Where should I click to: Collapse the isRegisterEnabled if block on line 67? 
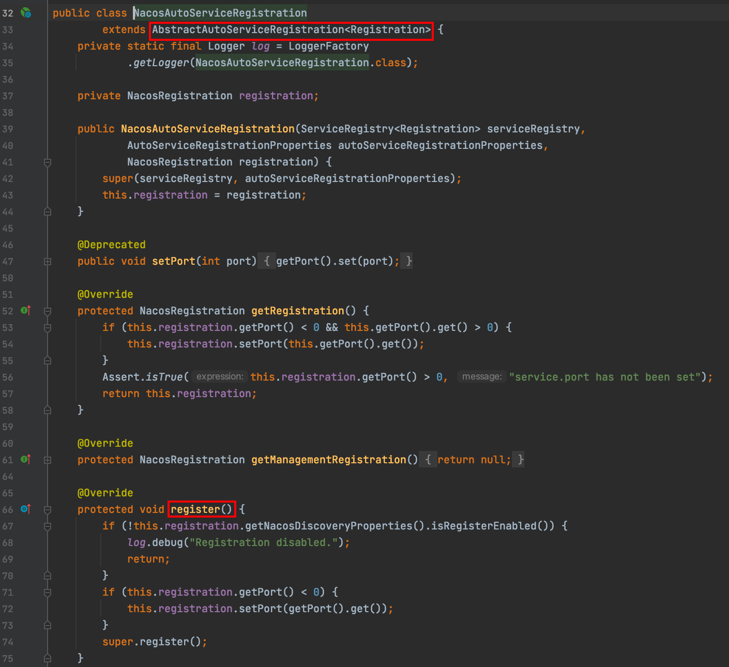pyautogui.click(x=48, y=526)
